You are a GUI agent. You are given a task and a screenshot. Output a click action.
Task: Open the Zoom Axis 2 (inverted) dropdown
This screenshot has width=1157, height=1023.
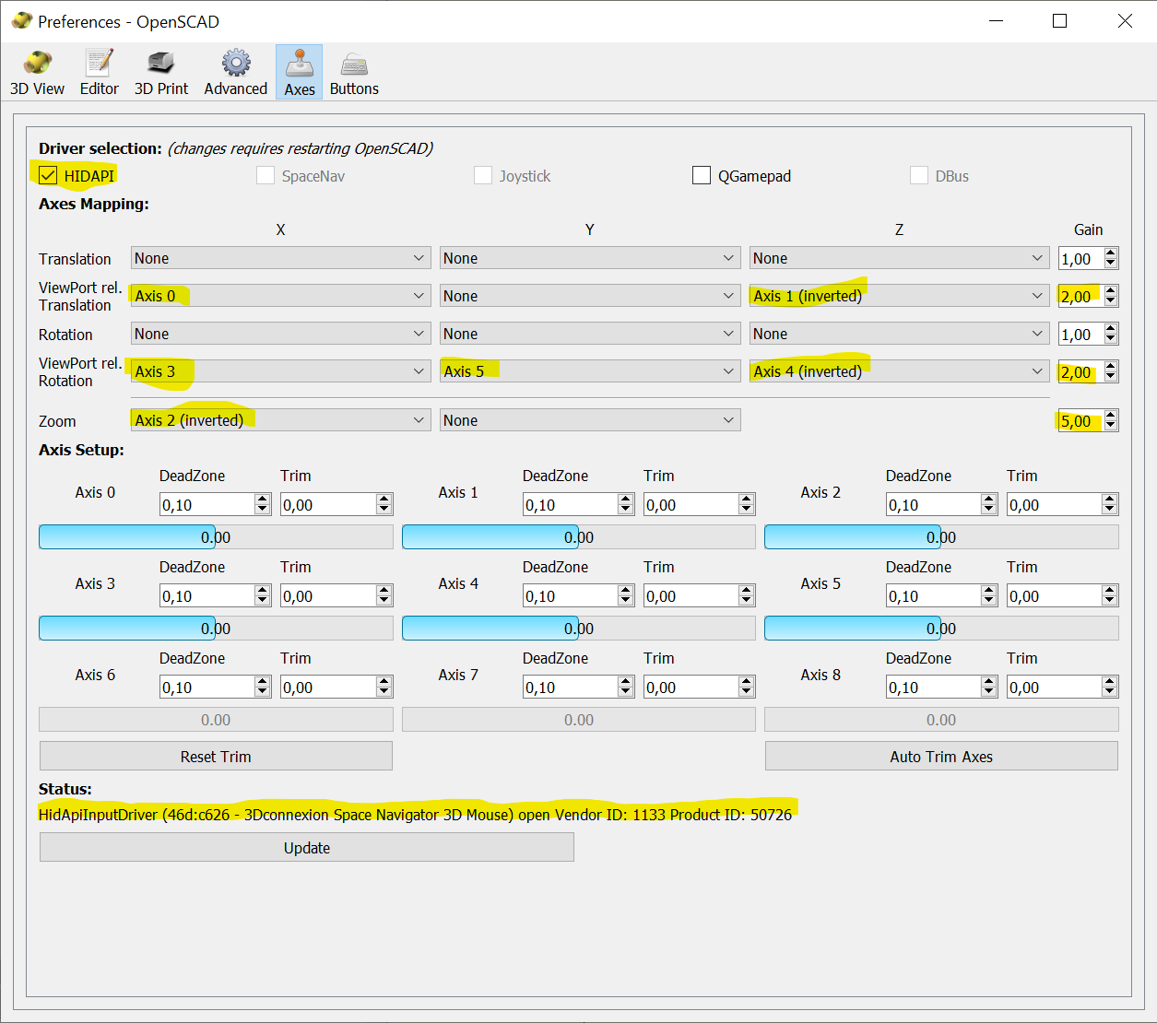point(280,420)
